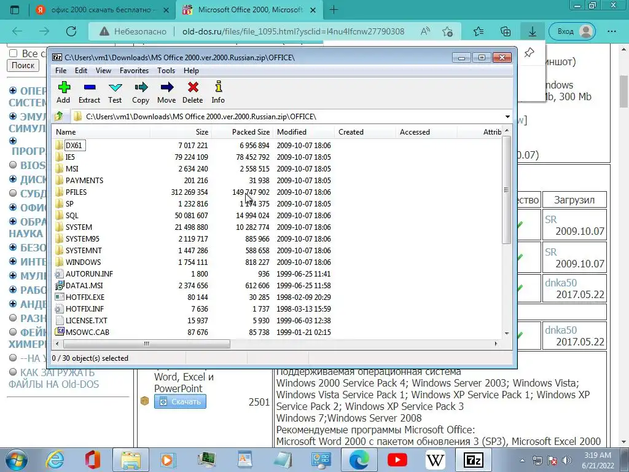The width and height of the screenshot is (629, 472).
Task: Click the Скачать download button
Action: pyautogui.click(x=180, y=401)
